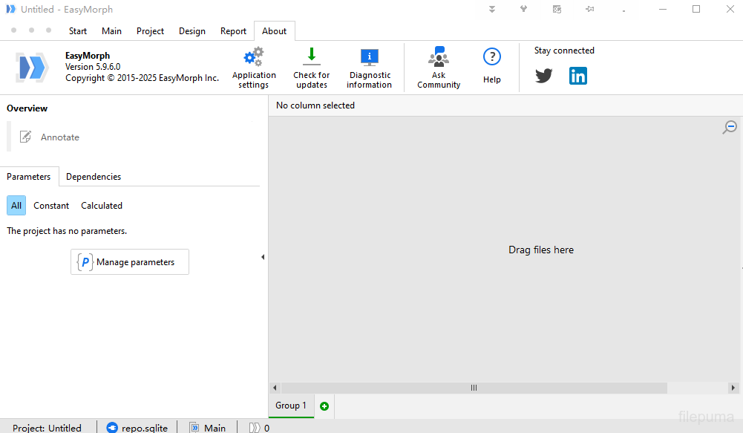Viewport: 743px width, 433px height.
Task: Open the Twitter bird icon
Action: (544, 76)
